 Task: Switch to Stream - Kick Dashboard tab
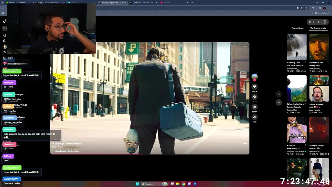tap(20, 3)
